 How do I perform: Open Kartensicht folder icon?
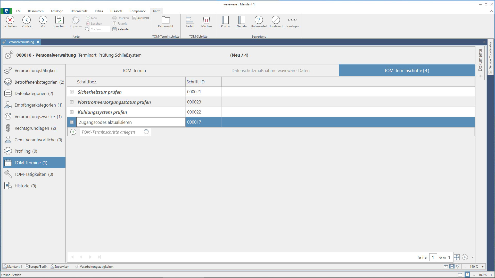(x=166, y=20)
